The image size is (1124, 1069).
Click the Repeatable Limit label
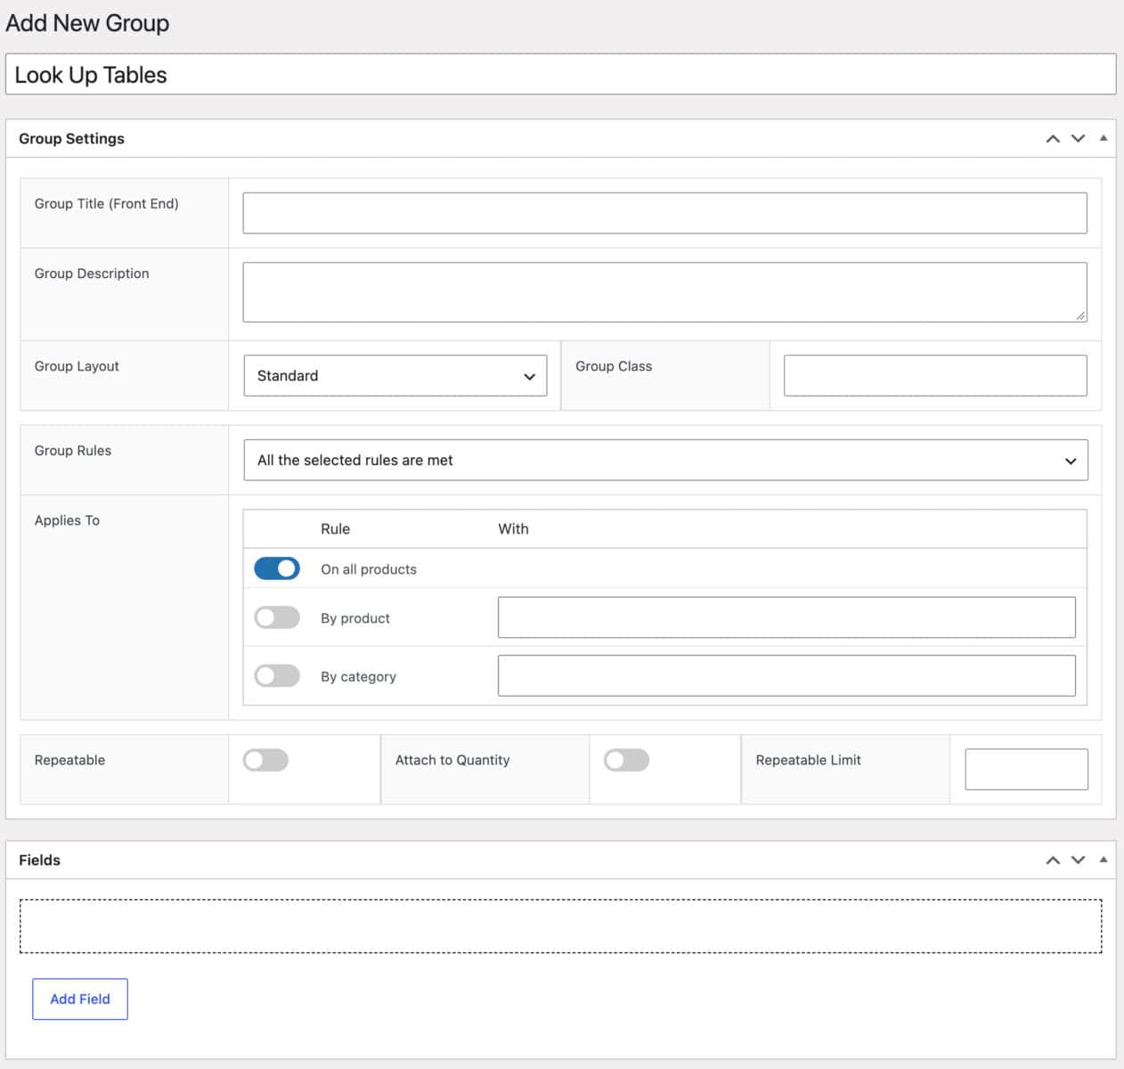point(808,760)
